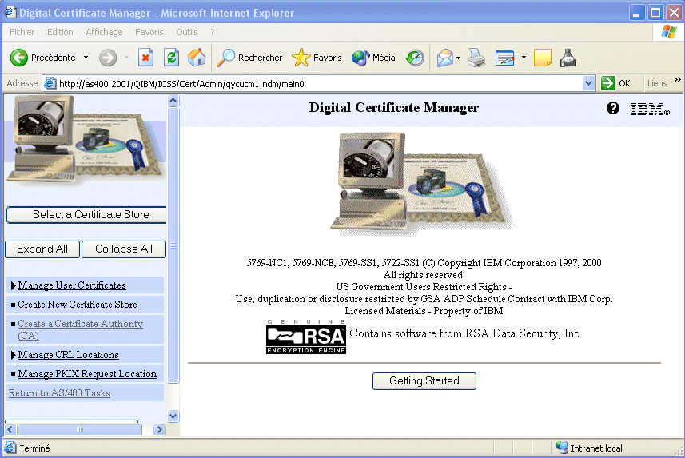Image resolution: width=685 pixels, height=458 pixels.
Task: Click the Getting Started button
Action: coord(424,381)
